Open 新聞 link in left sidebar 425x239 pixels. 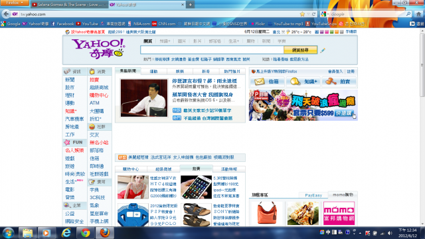pos(70,80)
